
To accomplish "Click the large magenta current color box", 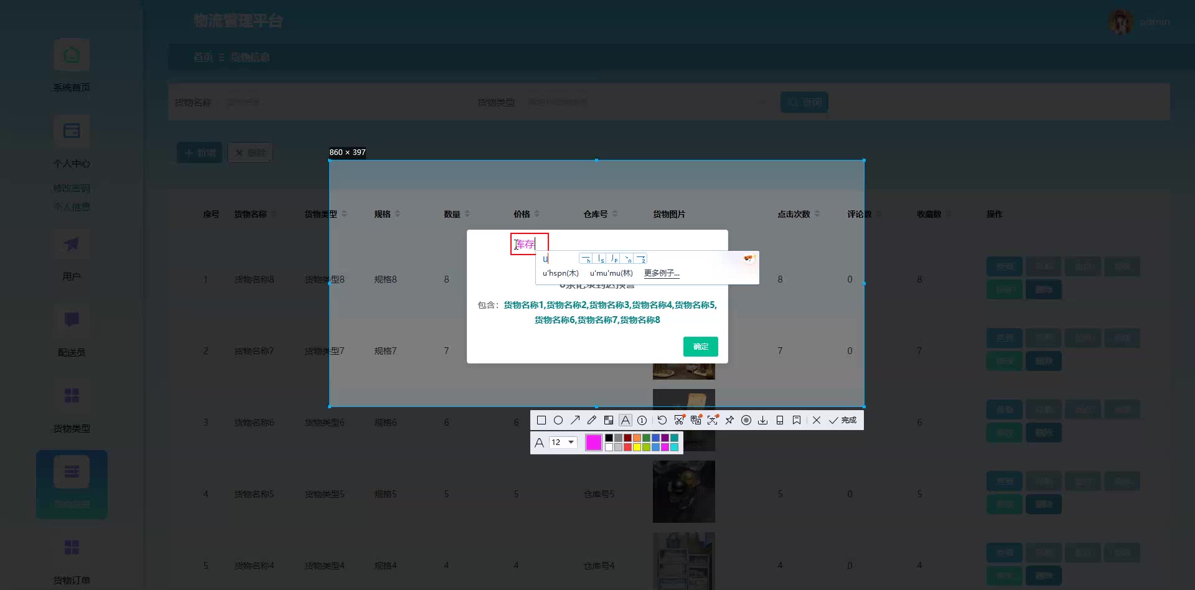I will click(x=594, y=442).
